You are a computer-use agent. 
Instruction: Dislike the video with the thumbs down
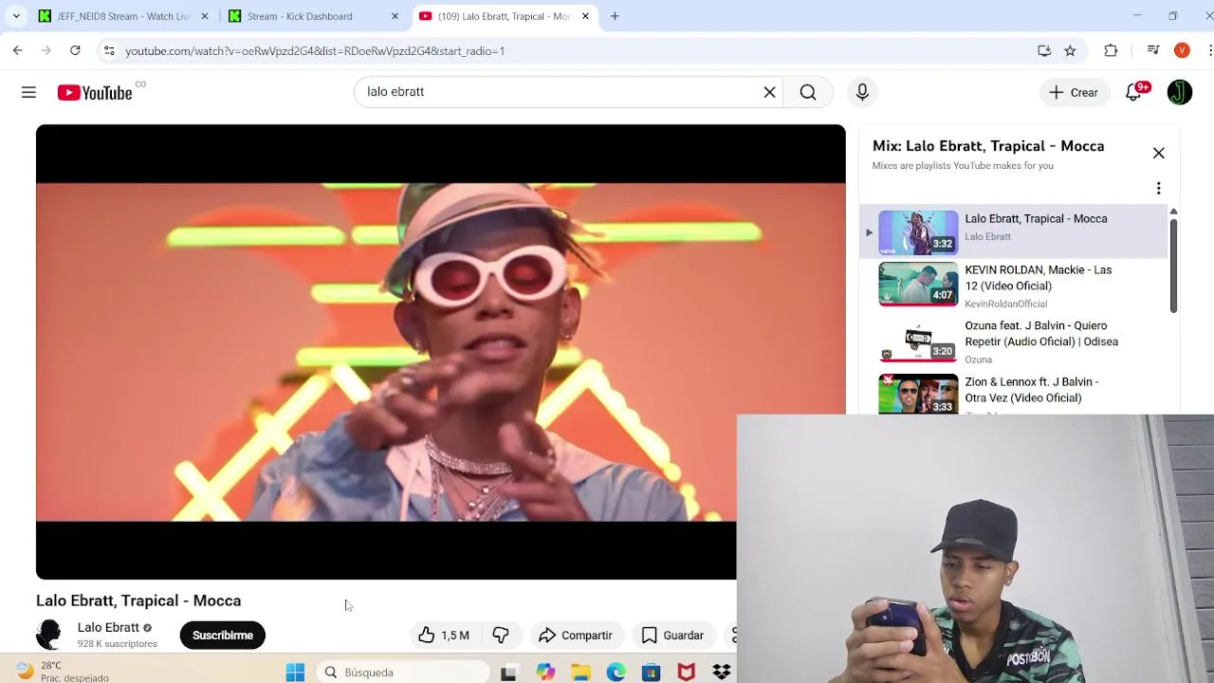point(501,636)
